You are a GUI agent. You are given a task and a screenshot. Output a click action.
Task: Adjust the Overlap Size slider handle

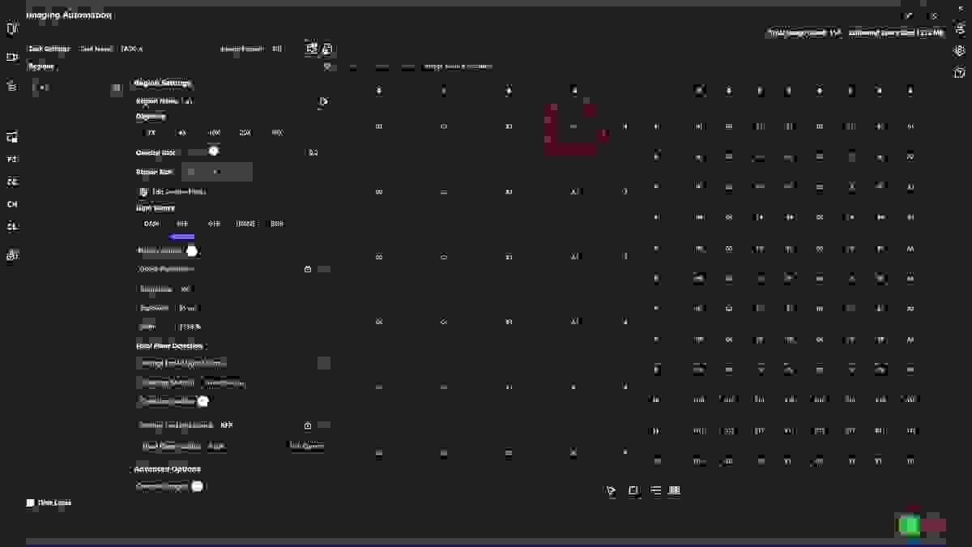tap(214, 151)
